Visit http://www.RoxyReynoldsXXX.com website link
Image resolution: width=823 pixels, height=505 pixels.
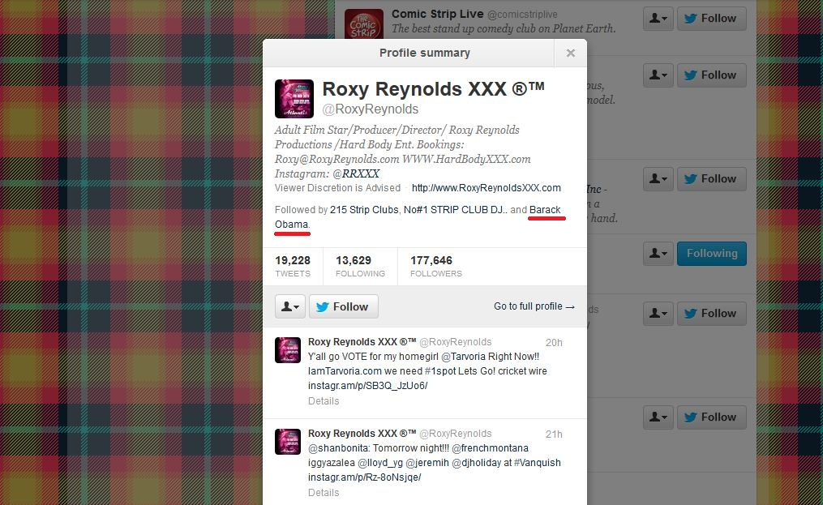(x=486, y=188)
